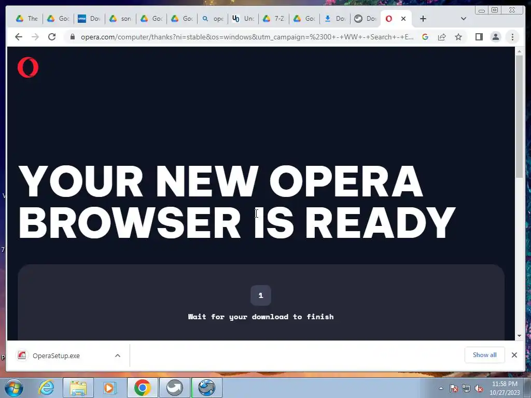The width and height of the screenshot is (531, 398).
Task: View site information via the padlock icon
Action: [72, 37]
